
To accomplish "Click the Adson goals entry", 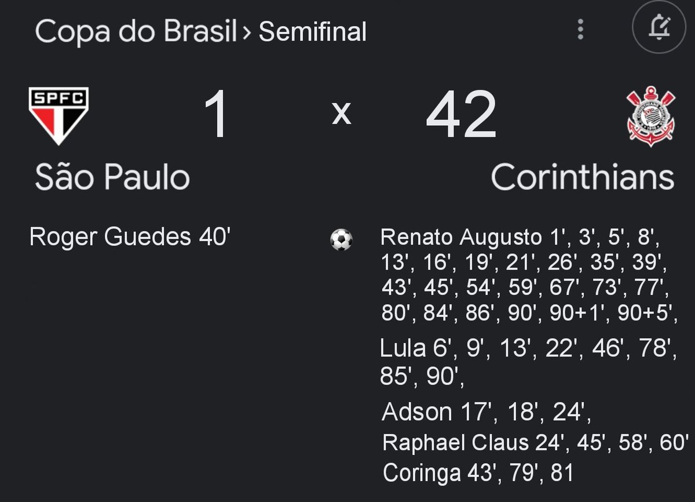I will pos(486,412).
